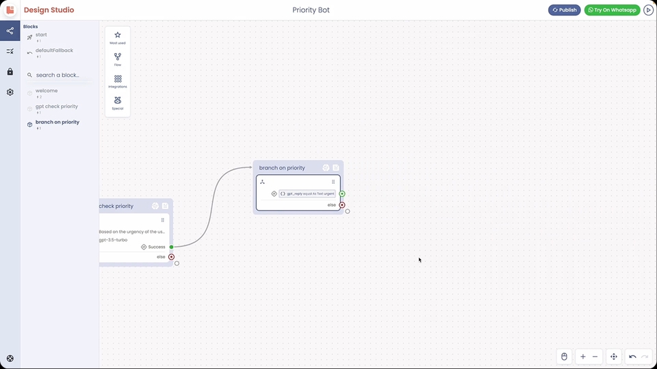Open the gpt_reply equal urgent condition
Image resolution: width=657 pixels, height=369 pixels.
coord(307,194)
